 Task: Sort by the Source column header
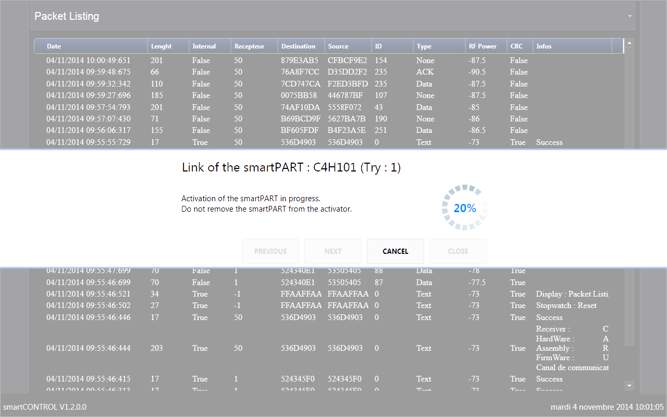pos(348,46)
